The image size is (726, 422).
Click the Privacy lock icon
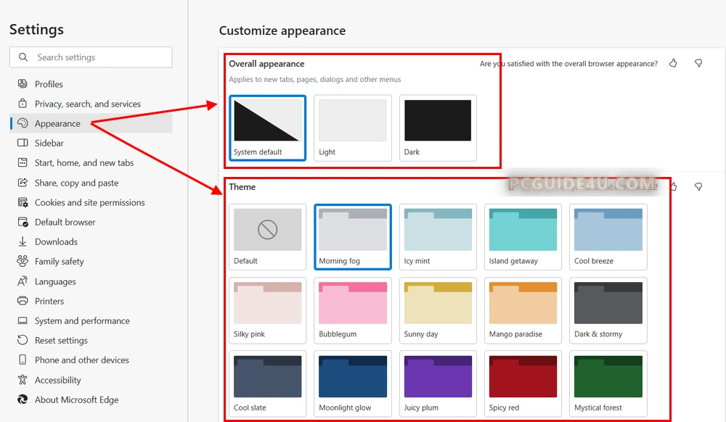23,104
